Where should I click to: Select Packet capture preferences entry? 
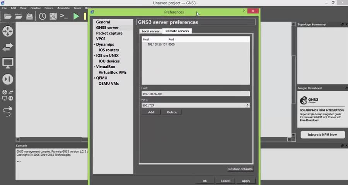tap(109, 33)
